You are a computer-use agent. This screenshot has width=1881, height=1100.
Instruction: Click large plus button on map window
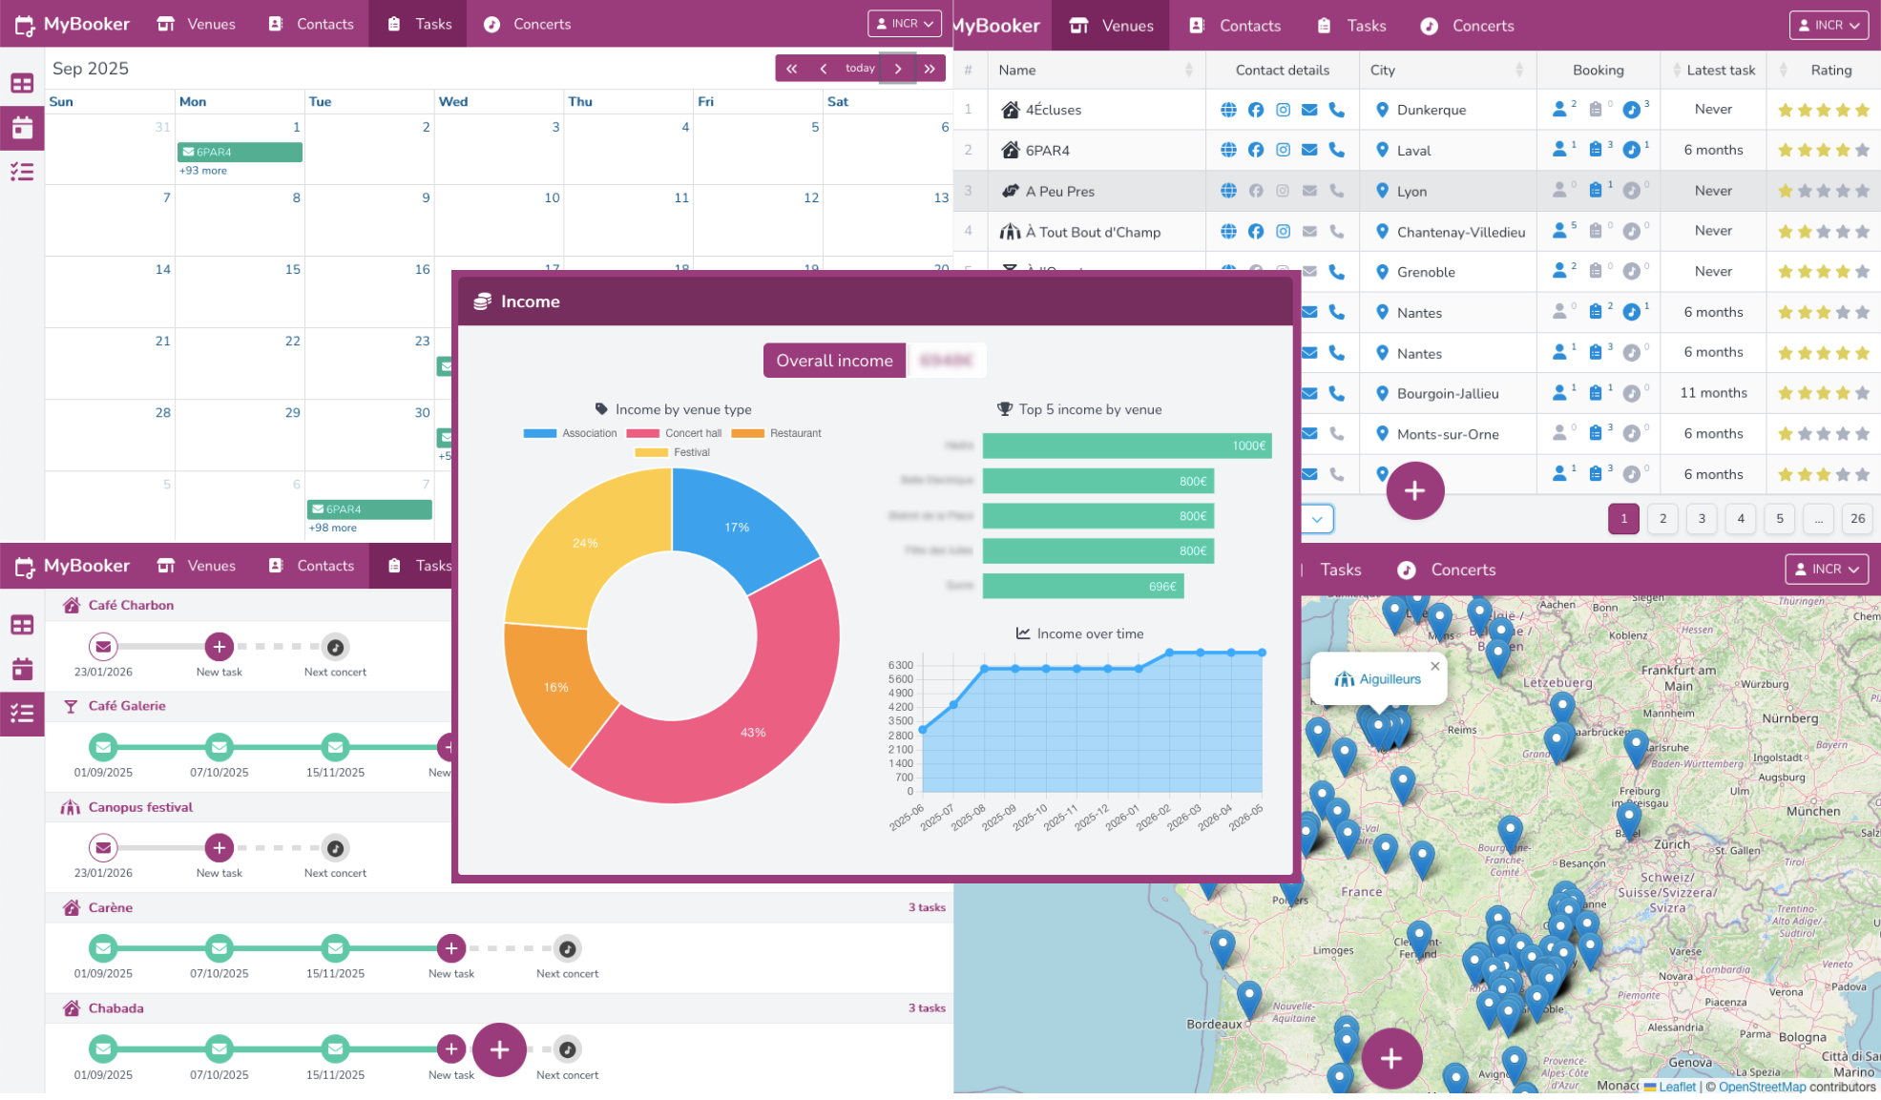click(1391, 1058)
